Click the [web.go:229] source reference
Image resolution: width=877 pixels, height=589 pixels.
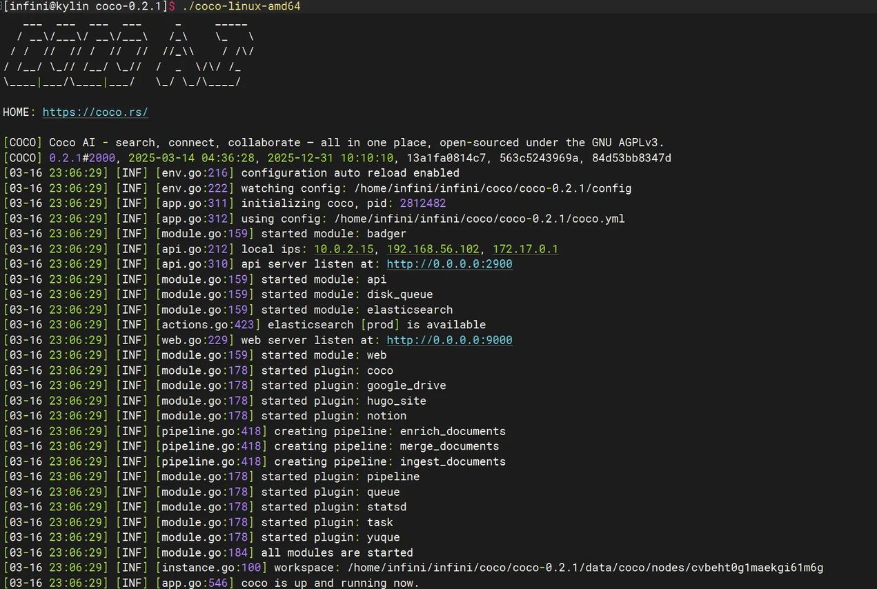coord(195,340)
